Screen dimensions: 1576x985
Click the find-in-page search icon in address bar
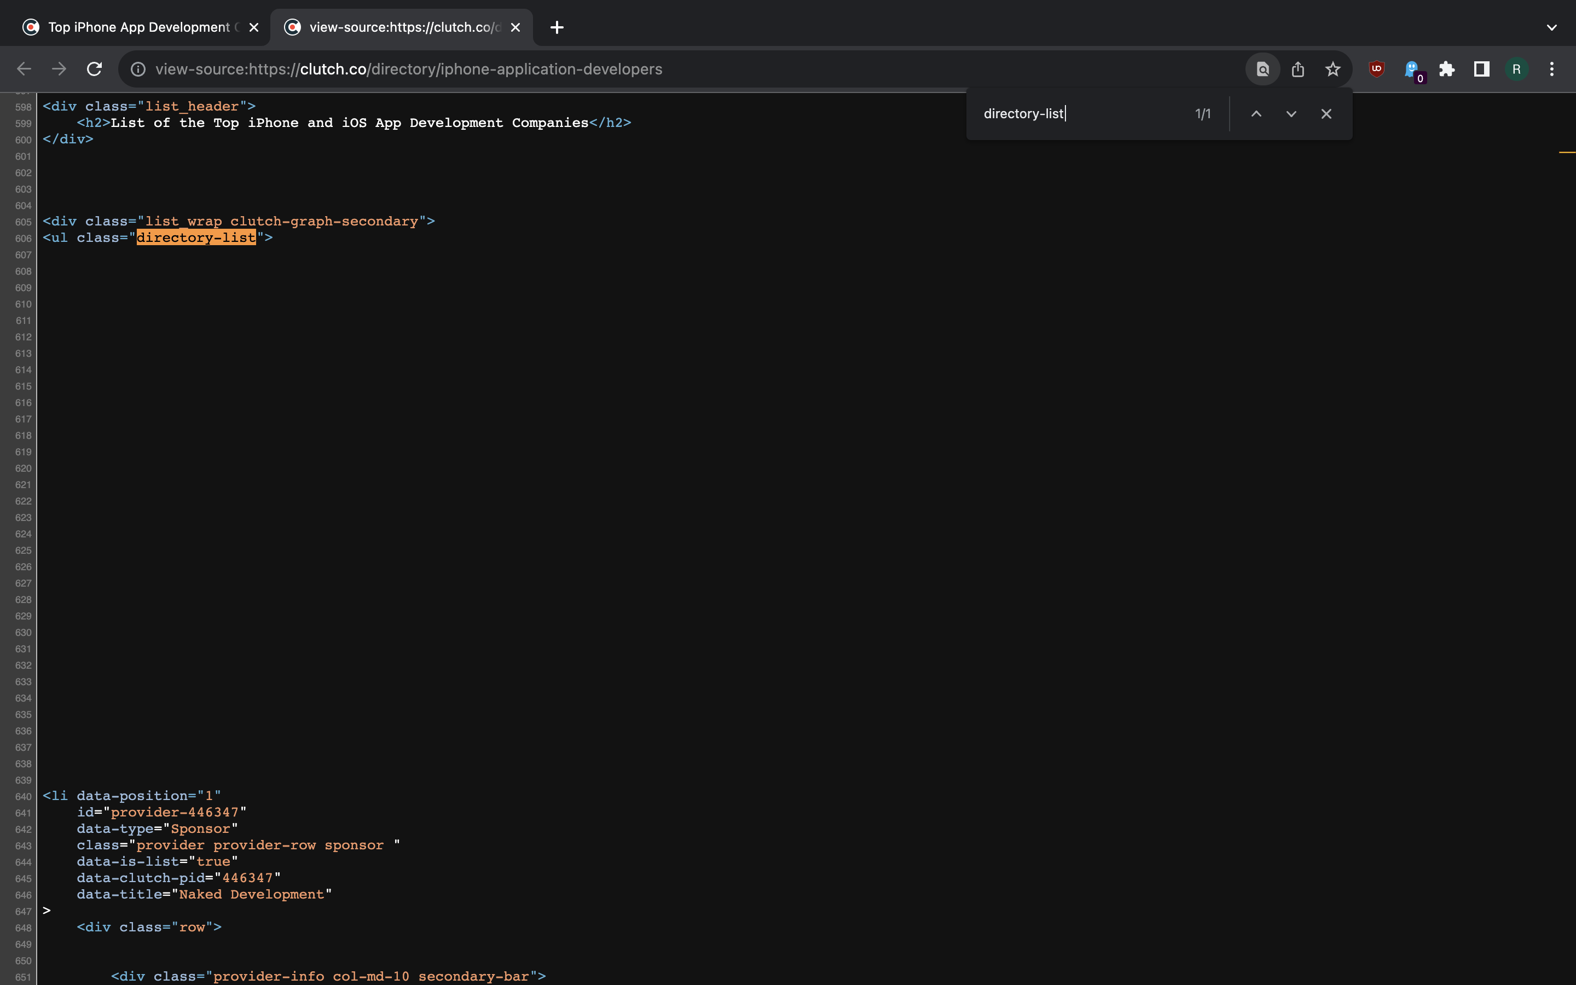click(x=1262, y=69)
